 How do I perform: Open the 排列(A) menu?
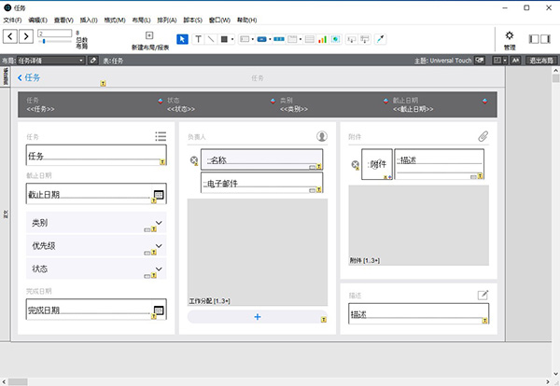coord(167,20)
